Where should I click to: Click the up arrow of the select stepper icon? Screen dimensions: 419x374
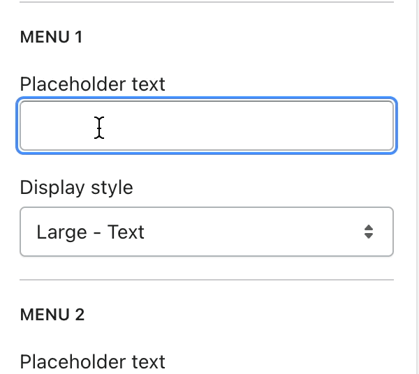[x=369, y=227]
